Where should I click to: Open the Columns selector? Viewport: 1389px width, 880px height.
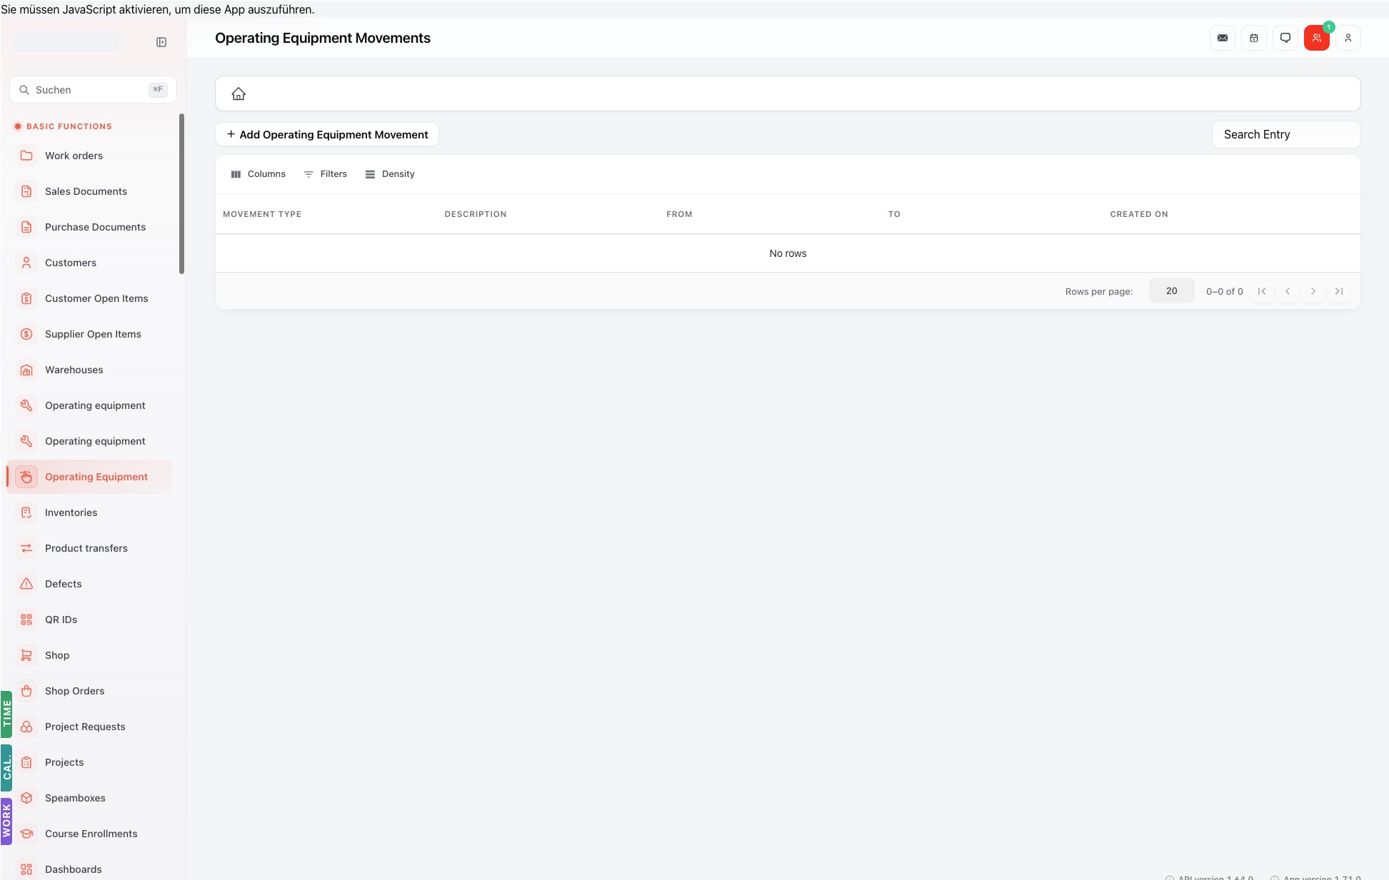pyautogui.click(x=258, y=174)
